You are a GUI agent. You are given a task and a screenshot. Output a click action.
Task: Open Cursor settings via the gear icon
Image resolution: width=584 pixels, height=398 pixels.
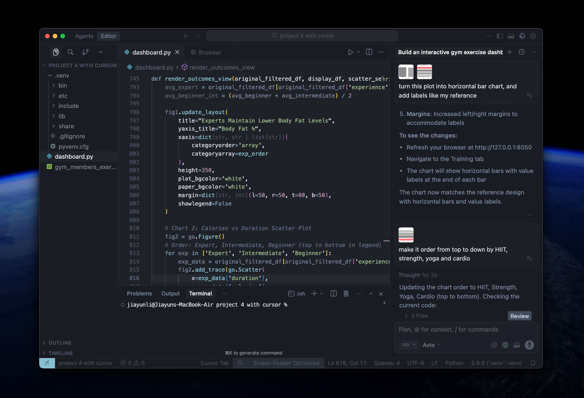point(533,36)
